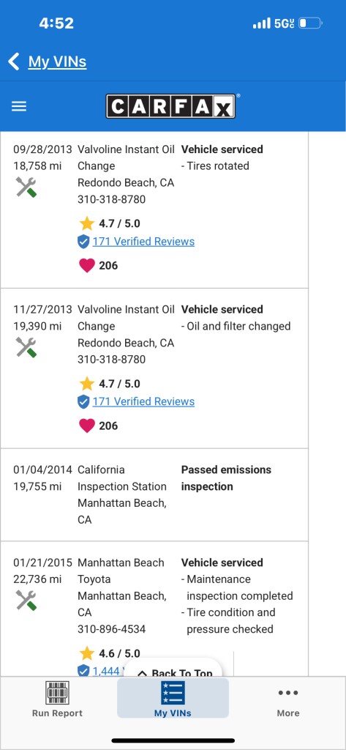Open the 1,444 reviews link for Manhattan Beach Toyota
346x750 pixels.
click(105, 671)
